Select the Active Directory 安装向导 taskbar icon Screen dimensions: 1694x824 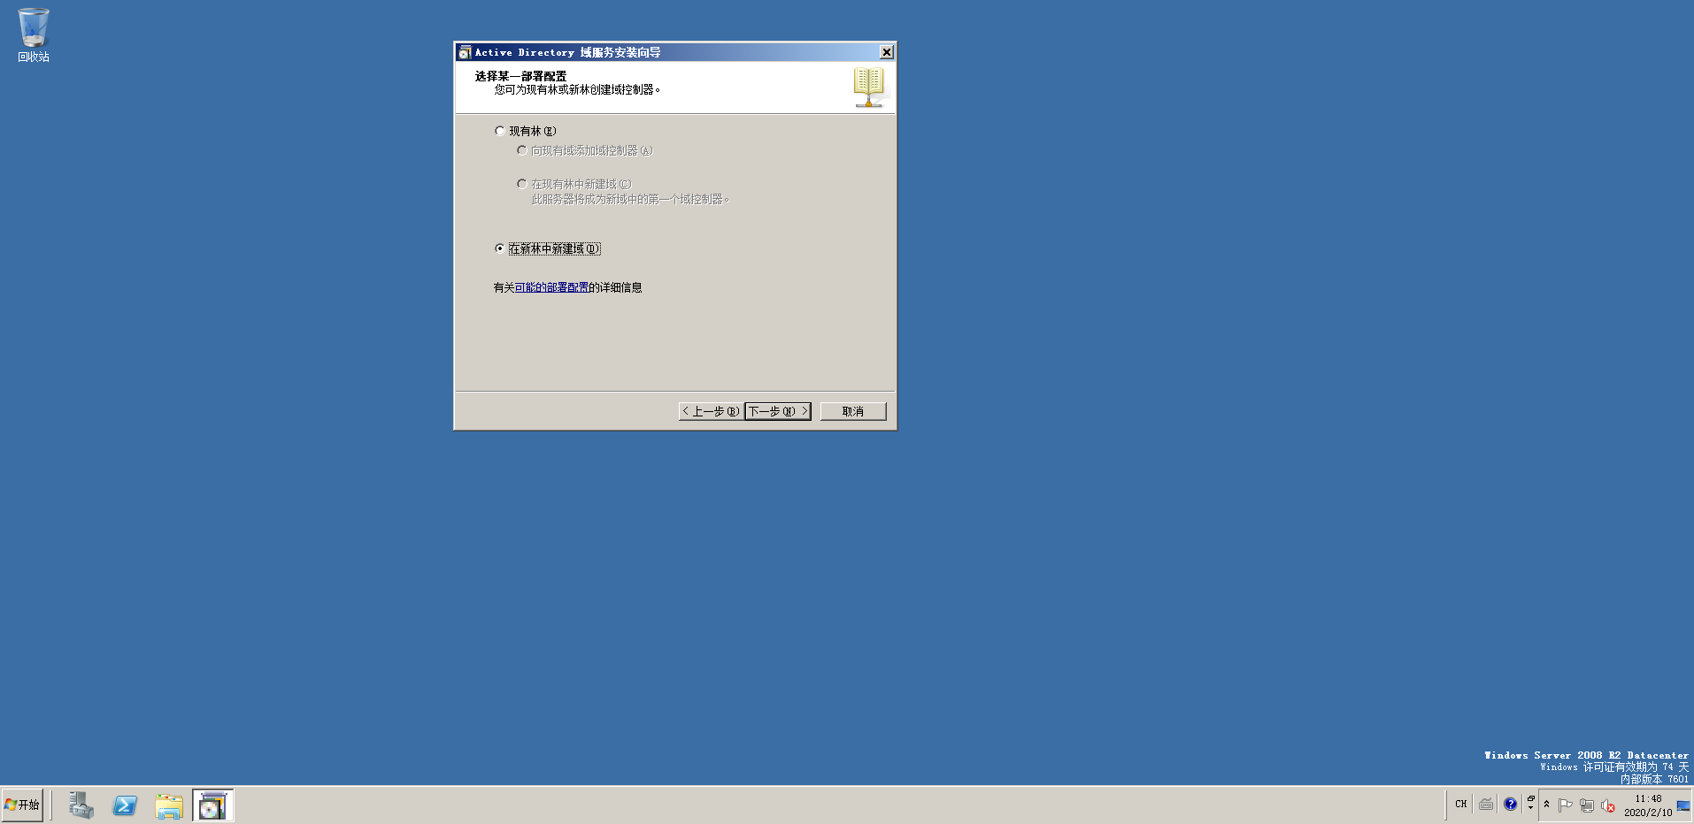click(212, 805)
